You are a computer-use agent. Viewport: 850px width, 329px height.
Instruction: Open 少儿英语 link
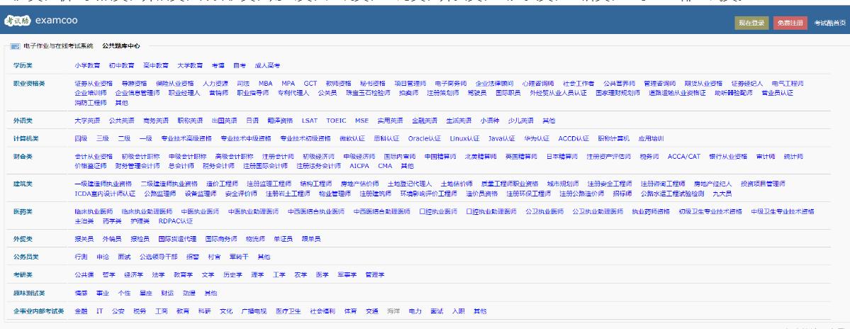(x=520, y=121)
